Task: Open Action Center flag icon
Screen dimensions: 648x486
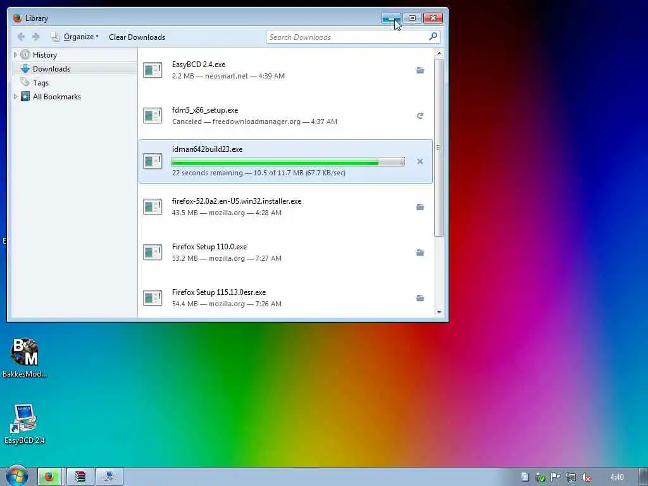Action: (x=555, y=477)
